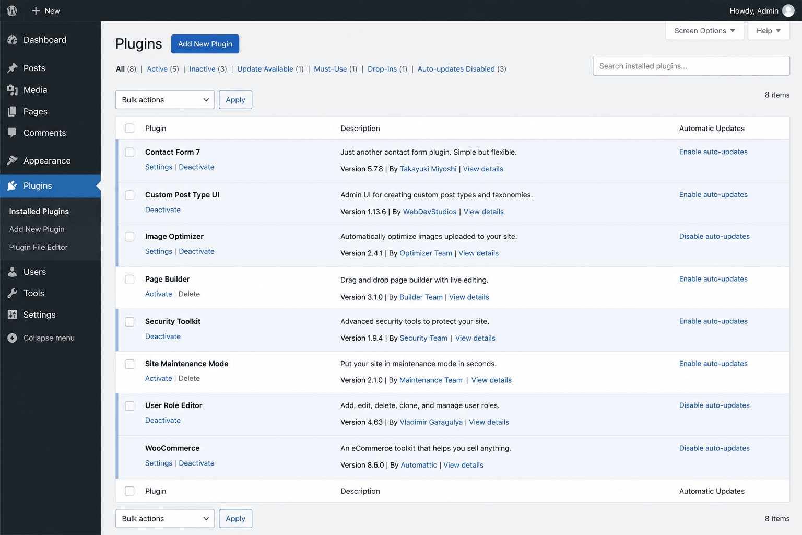Screen dimensions: 802x535
Task: Tick the select-all checkbox in table header
Action: 129,129
